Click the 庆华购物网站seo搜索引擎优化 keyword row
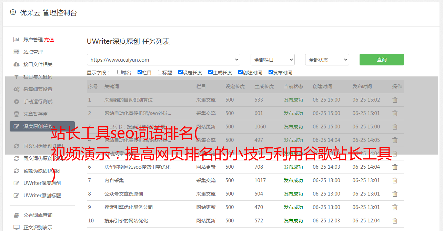443x231 pixels. [x=137, y=167]
